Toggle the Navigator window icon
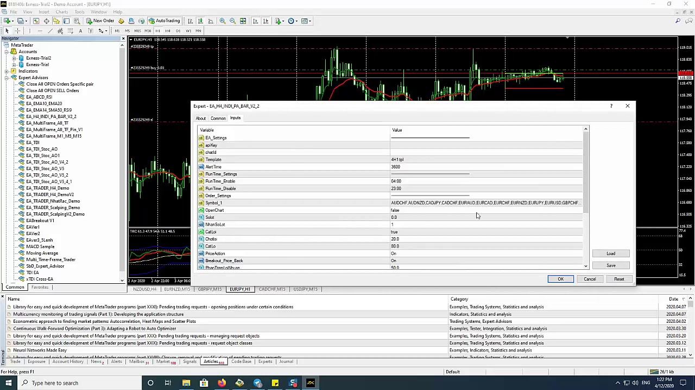The image size is (695, 390). (x=56, y=21)
